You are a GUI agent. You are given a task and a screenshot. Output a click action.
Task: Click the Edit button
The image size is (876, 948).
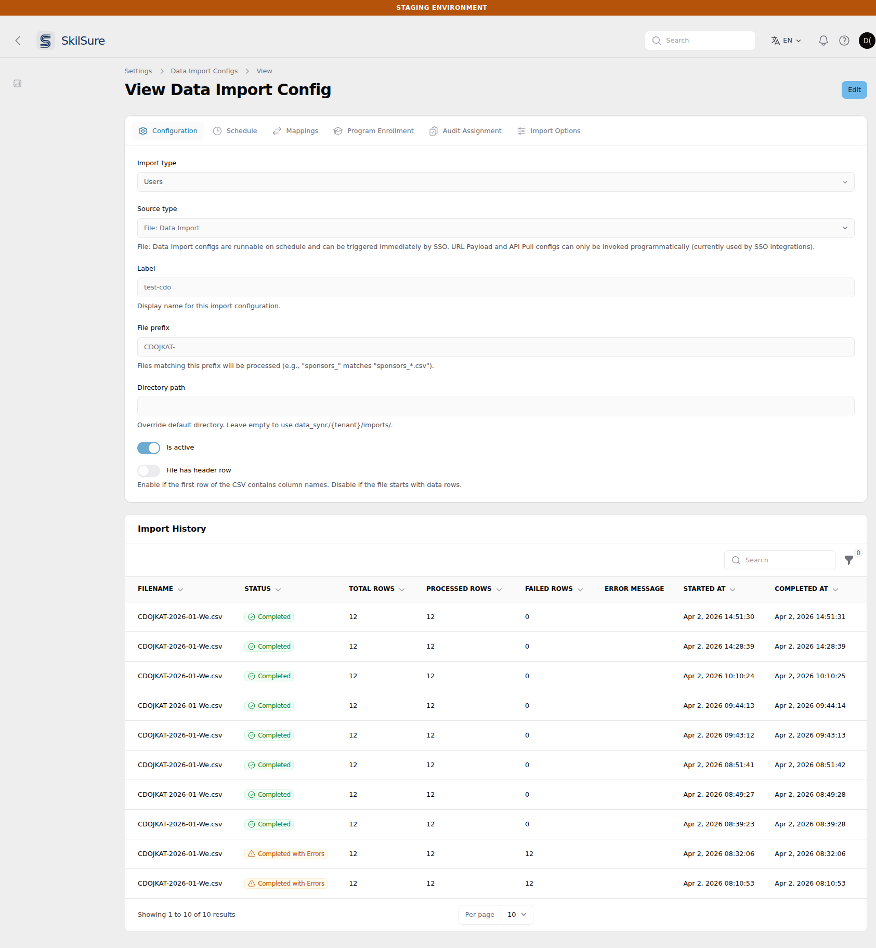854,90
